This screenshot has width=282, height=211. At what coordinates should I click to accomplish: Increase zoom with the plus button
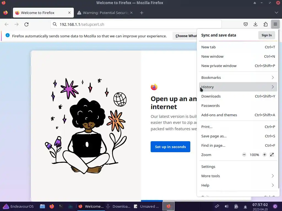(264, 154)
